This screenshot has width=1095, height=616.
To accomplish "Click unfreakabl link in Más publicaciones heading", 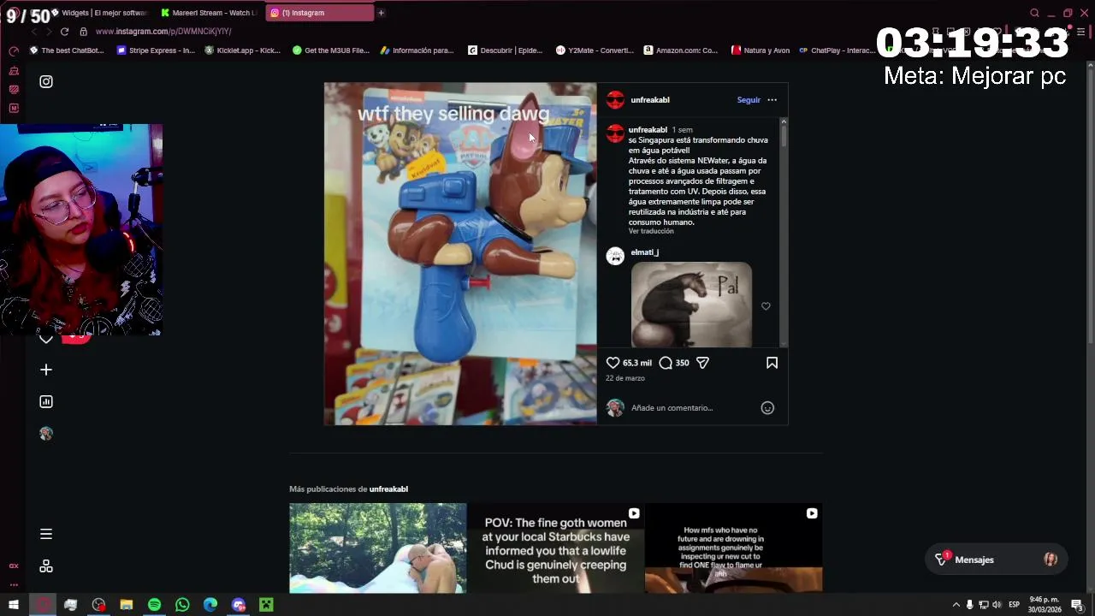I will coord(388,489).
